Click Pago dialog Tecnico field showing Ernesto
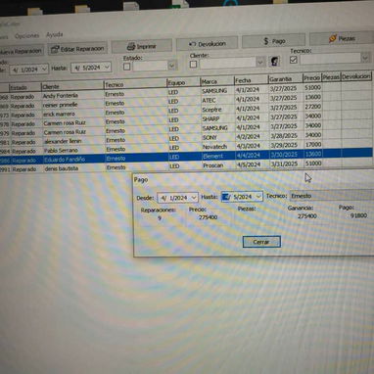 click(331, 196)
